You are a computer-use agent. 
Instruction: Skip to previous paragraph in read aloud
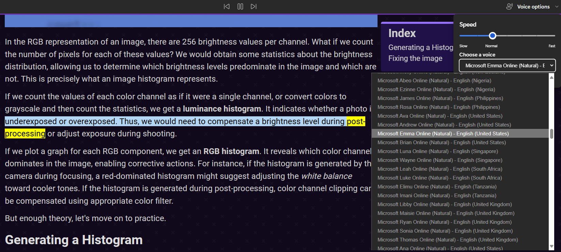point(227,6)
